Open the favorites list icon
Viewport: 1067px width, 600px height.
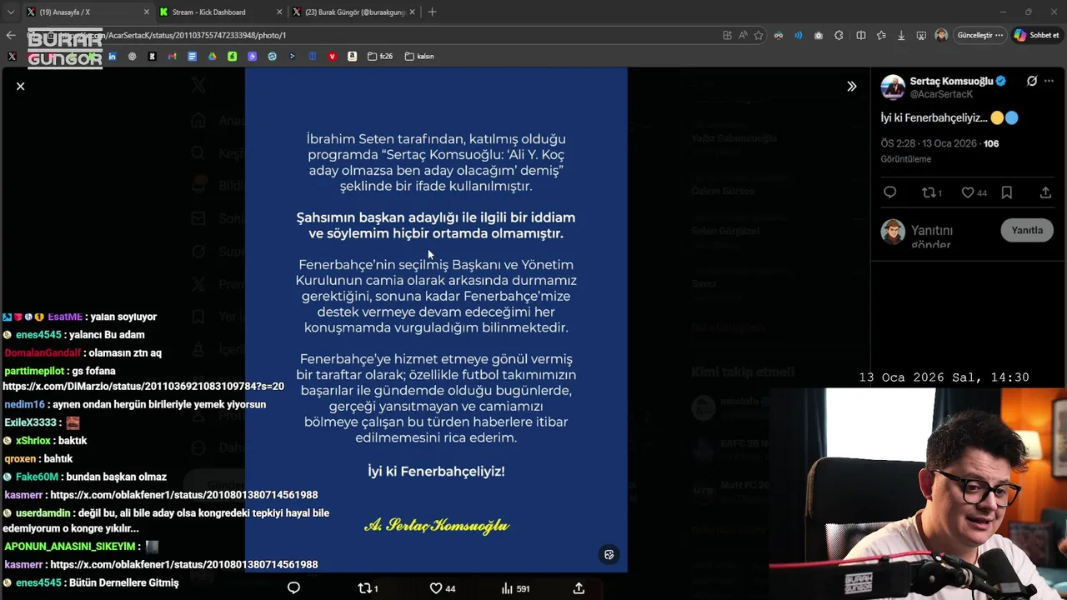point(881,35)
